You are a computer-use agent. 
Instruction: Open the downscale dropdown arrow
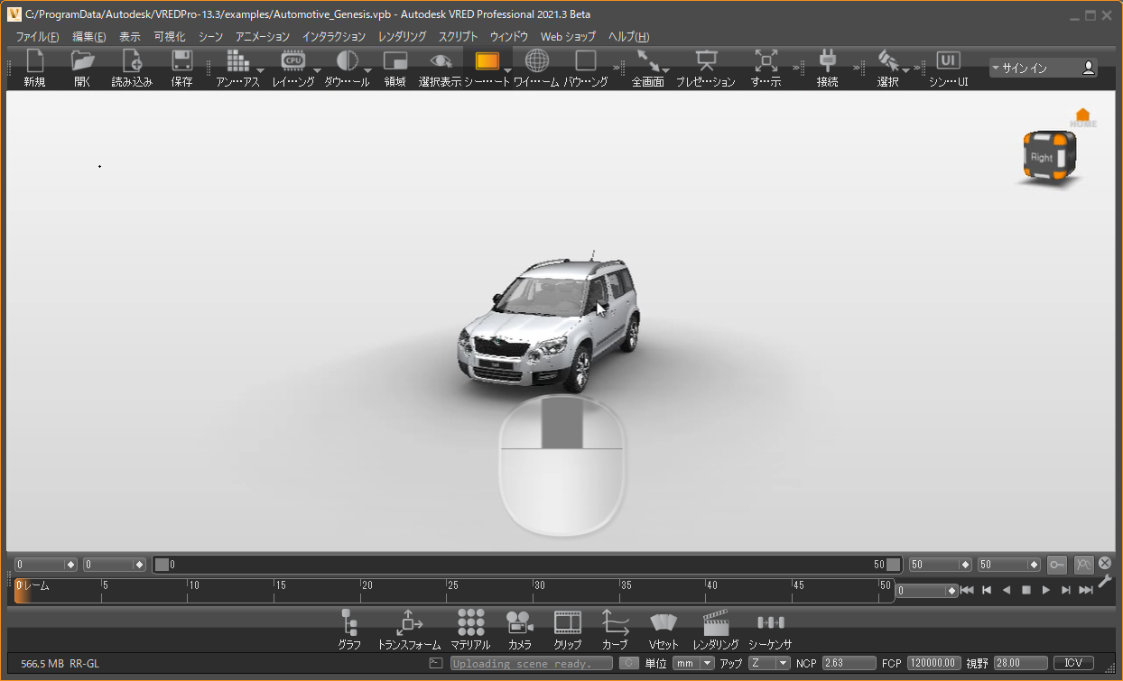pyautogui.click(x=367, y=70)
